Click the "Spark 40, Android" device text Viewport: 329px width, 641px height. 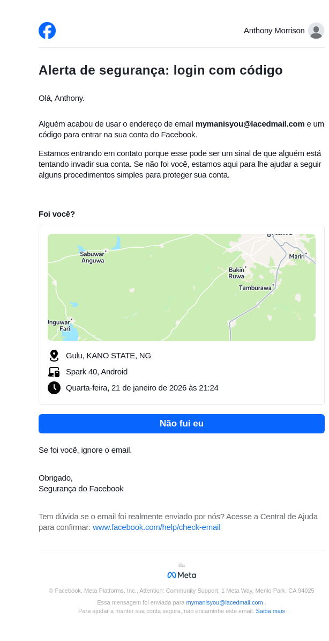pyautogui.click(x=96, y=372)
